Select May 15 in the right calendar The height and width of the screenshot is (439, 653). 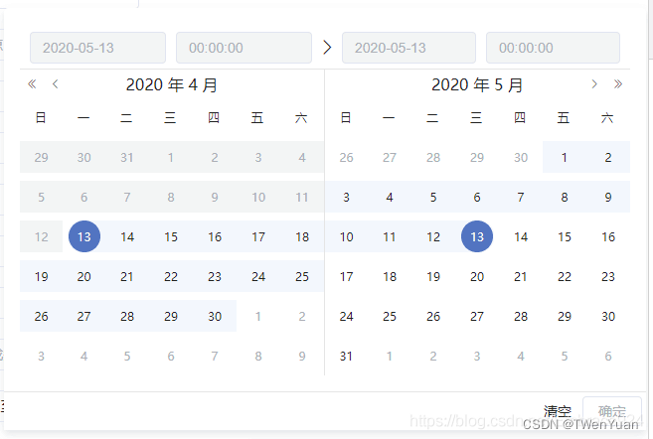[565, 236]
